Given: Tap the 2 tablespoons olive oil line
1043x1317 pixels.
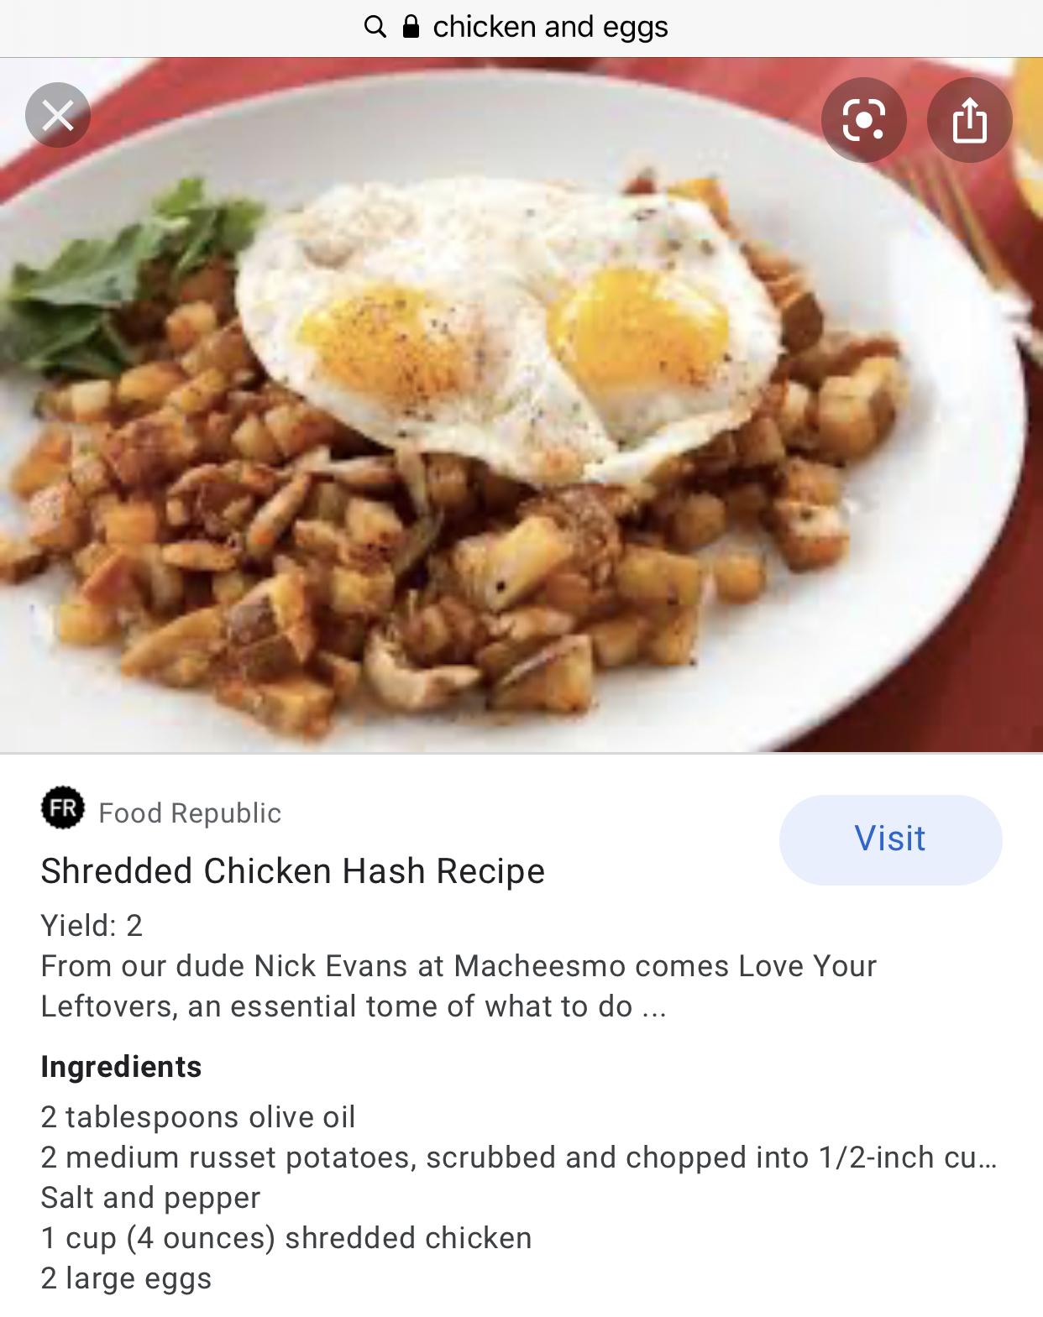Looking at the screenshot, I should pos(198,1117).
